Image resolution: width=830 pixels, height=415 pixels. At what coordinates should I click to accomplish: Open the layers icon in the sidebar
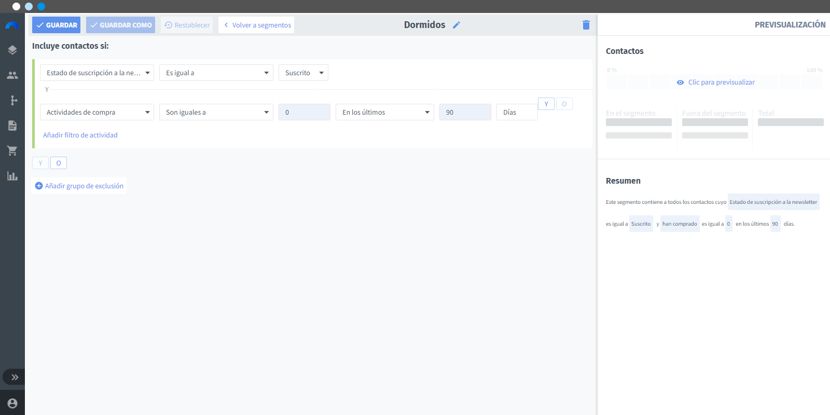click(x=12, y=50)
